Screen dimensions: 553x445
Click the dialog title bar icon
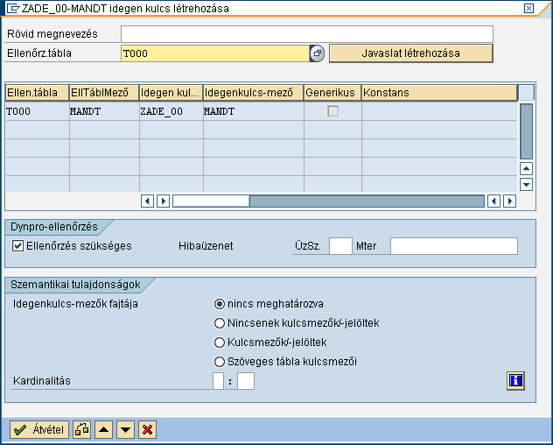[x=13, y=8]
